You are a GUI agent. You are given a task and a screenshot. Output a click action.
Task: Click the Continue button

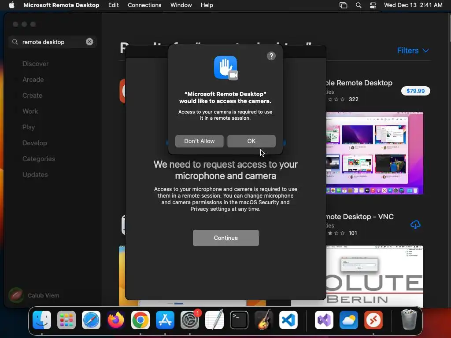click(x=226, y=238)
